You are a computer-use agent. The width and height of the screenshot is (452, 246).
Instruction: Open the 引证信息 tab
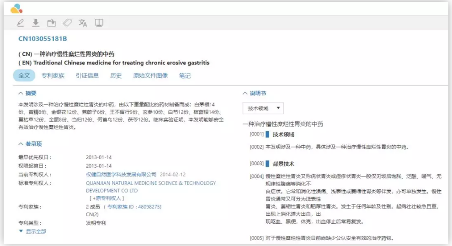tap(87, 75)
